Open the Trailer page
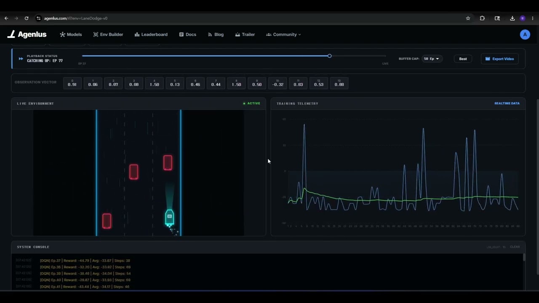The image size is (539, 303). coord(245,35)
